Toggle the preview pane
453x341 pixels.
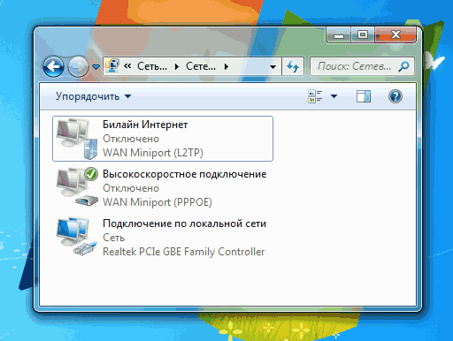(x=364, y=96)
